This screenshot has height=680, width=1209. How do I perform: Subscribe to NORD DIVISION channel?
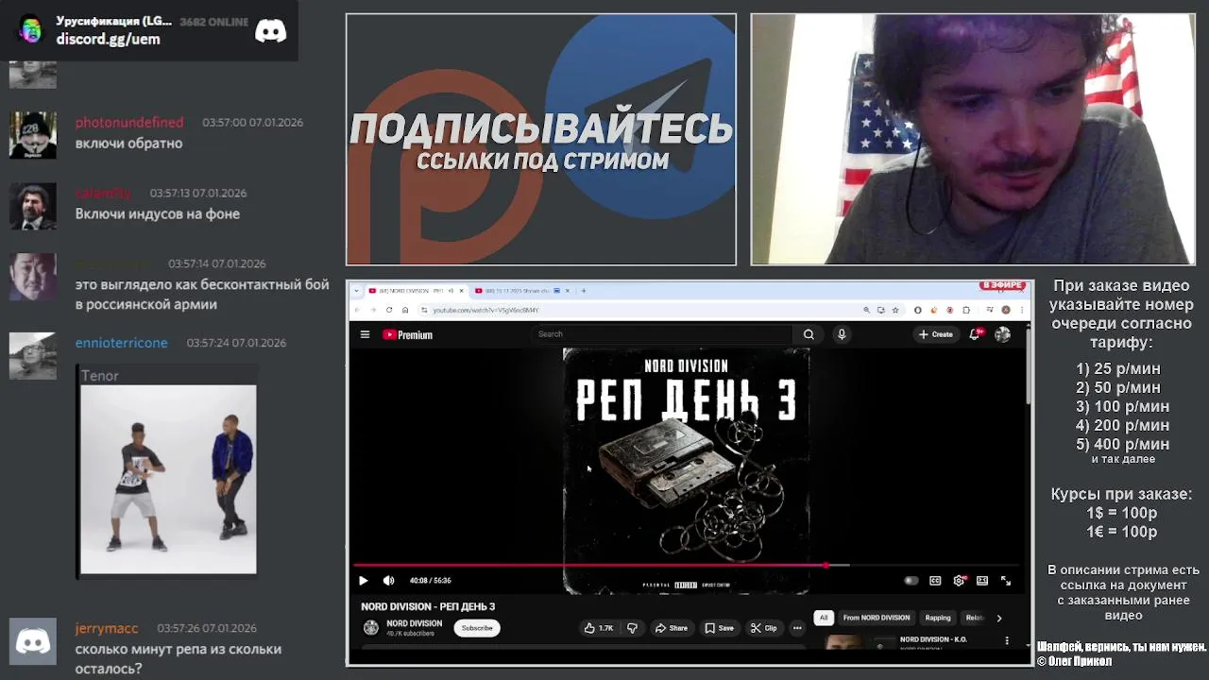coord(477,628)
